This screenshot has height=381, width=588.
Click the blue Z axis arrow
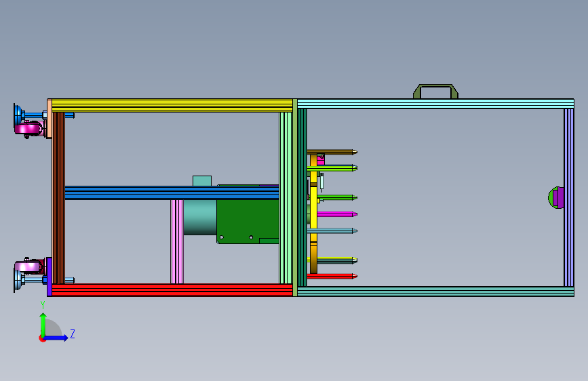point(57,338)
